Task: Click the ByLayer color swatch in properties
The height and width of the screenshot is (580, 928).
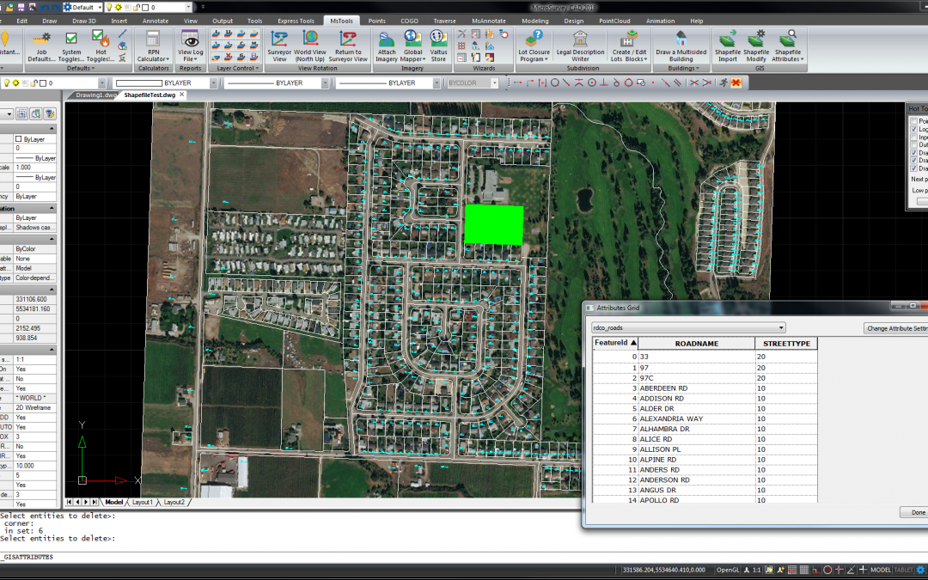Action: (x=19, y=138)
